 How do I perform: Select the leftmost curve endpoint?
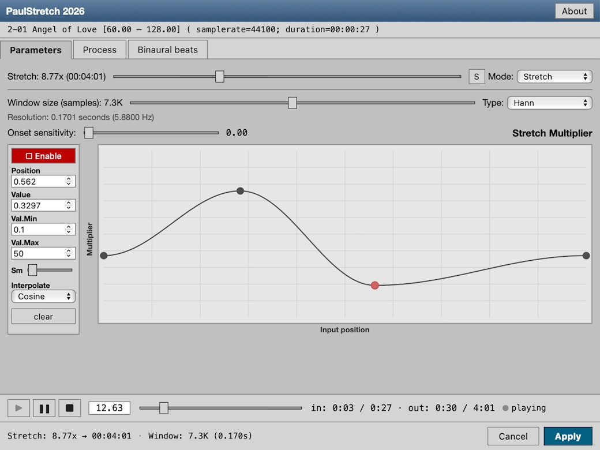104,256
